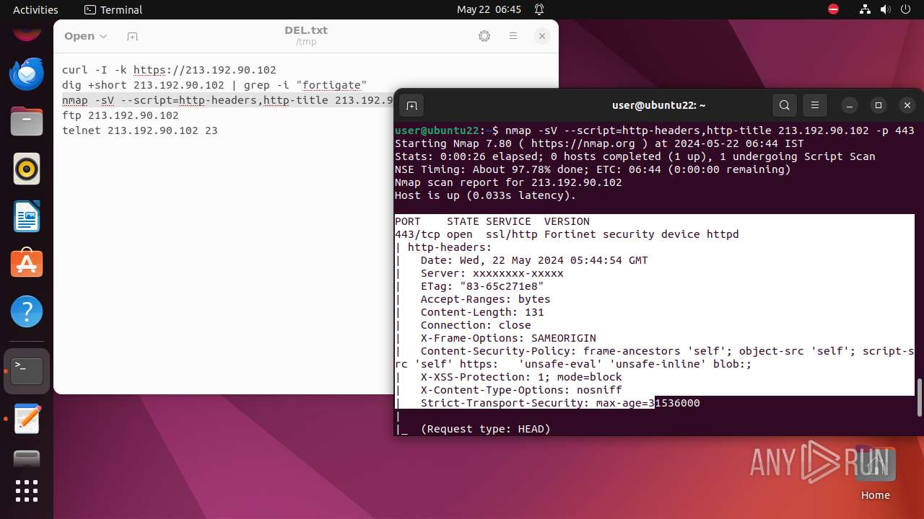The width and height of the screenshot is (924, 519).
Task: Click the terminal vertical scrollbar thumb
Action: pos(919,396)
